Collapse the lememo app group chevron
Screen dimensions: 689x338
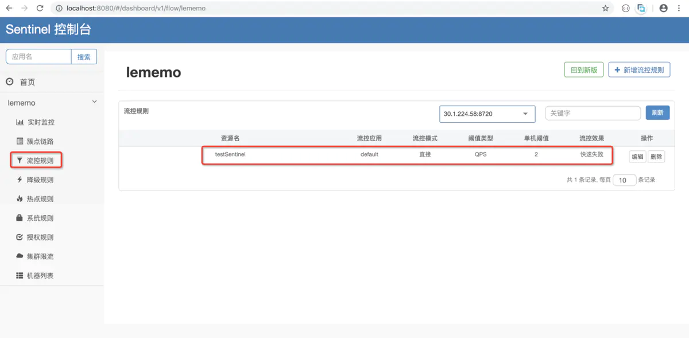click(x=95, y=102)
